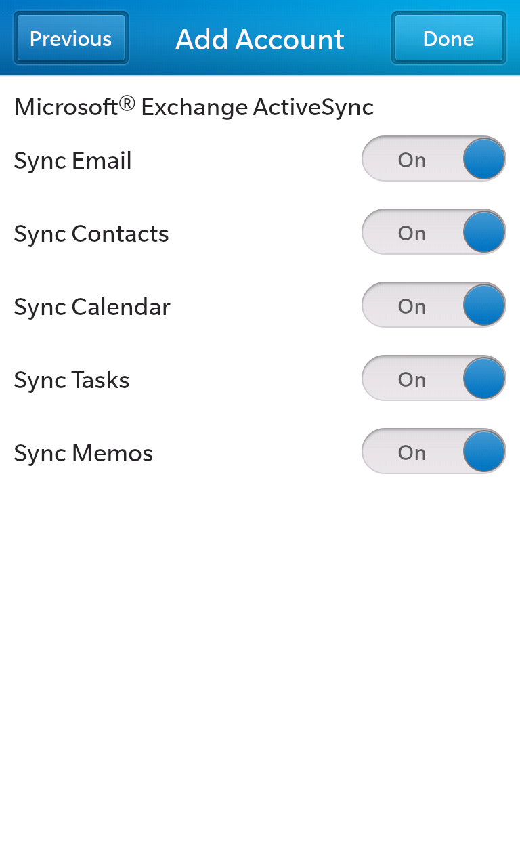Toggle Sync Calendar off
Screen dimensions: 520x867
[x=434, y=305]
